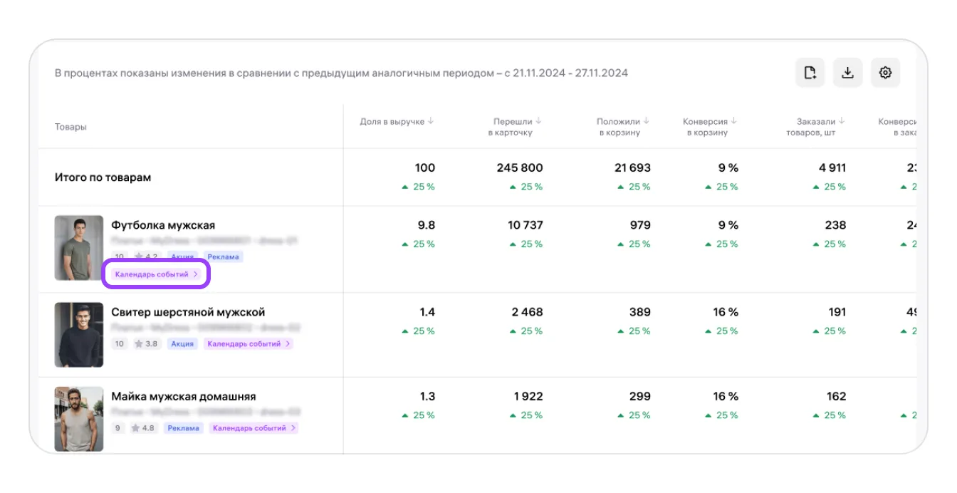Screen dimensions: 957x493
Task: Click the create report document icon
Action: point(810,73)
